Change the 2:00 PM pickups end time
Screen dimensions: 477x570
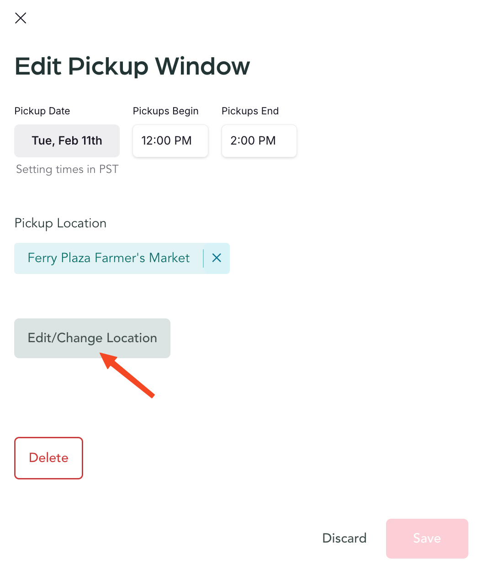click(x=259, y=141)
